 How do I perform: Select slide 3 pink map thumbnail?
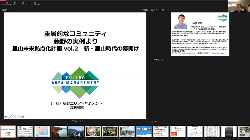[42, 131]
